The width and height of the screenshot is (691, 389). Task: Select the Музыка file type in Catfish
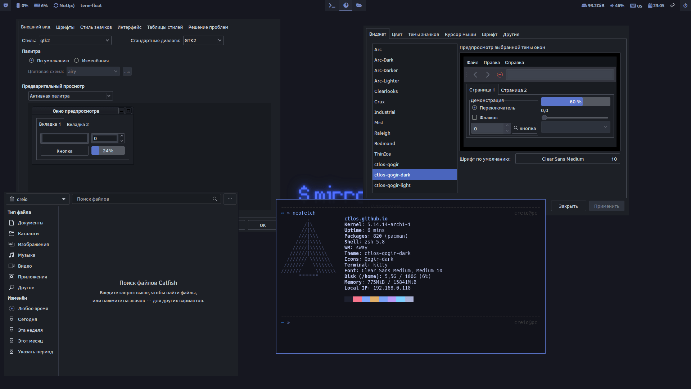26,255
